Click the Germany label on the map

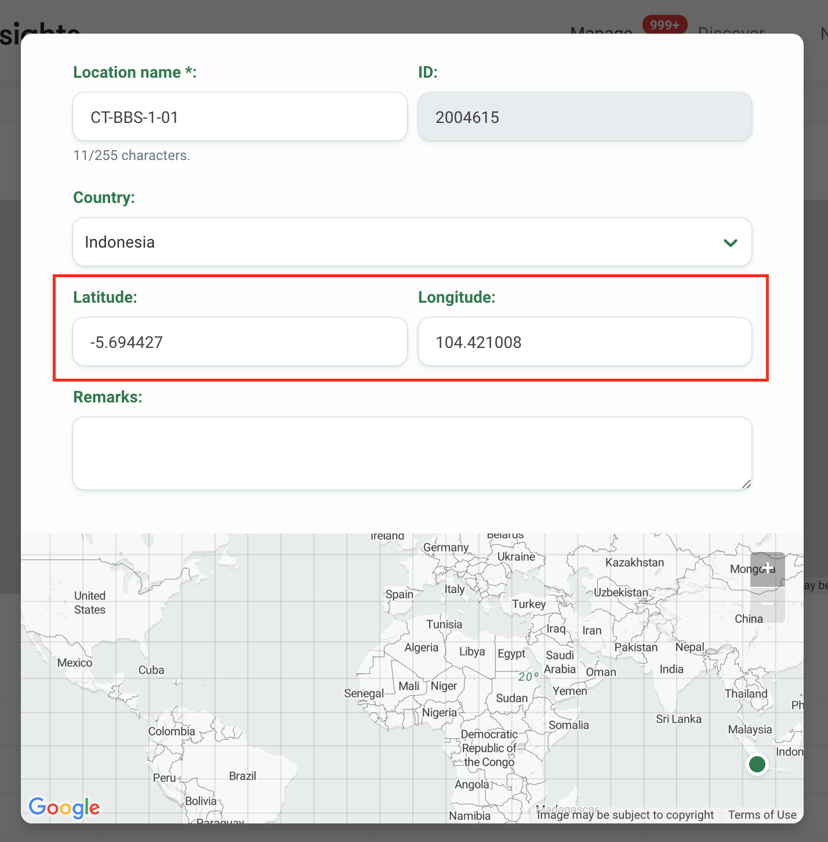pyautogui.click(x=446, y=547)
